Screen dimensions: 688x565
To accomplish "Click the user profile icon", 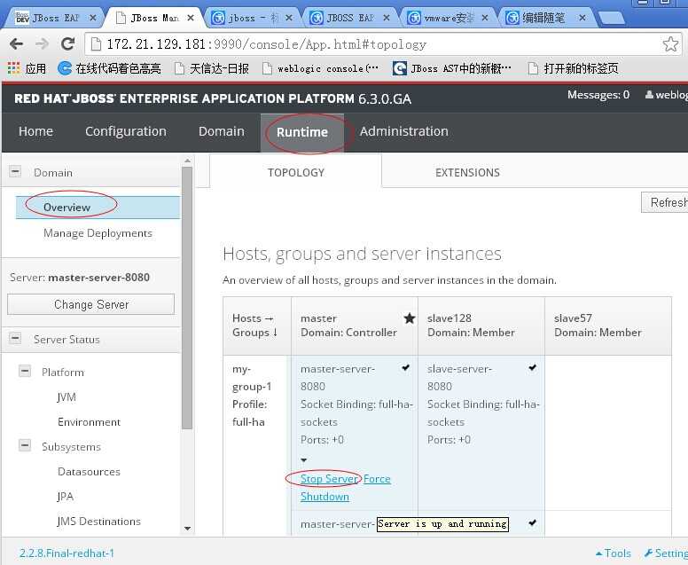I will [x=649, y=94].
